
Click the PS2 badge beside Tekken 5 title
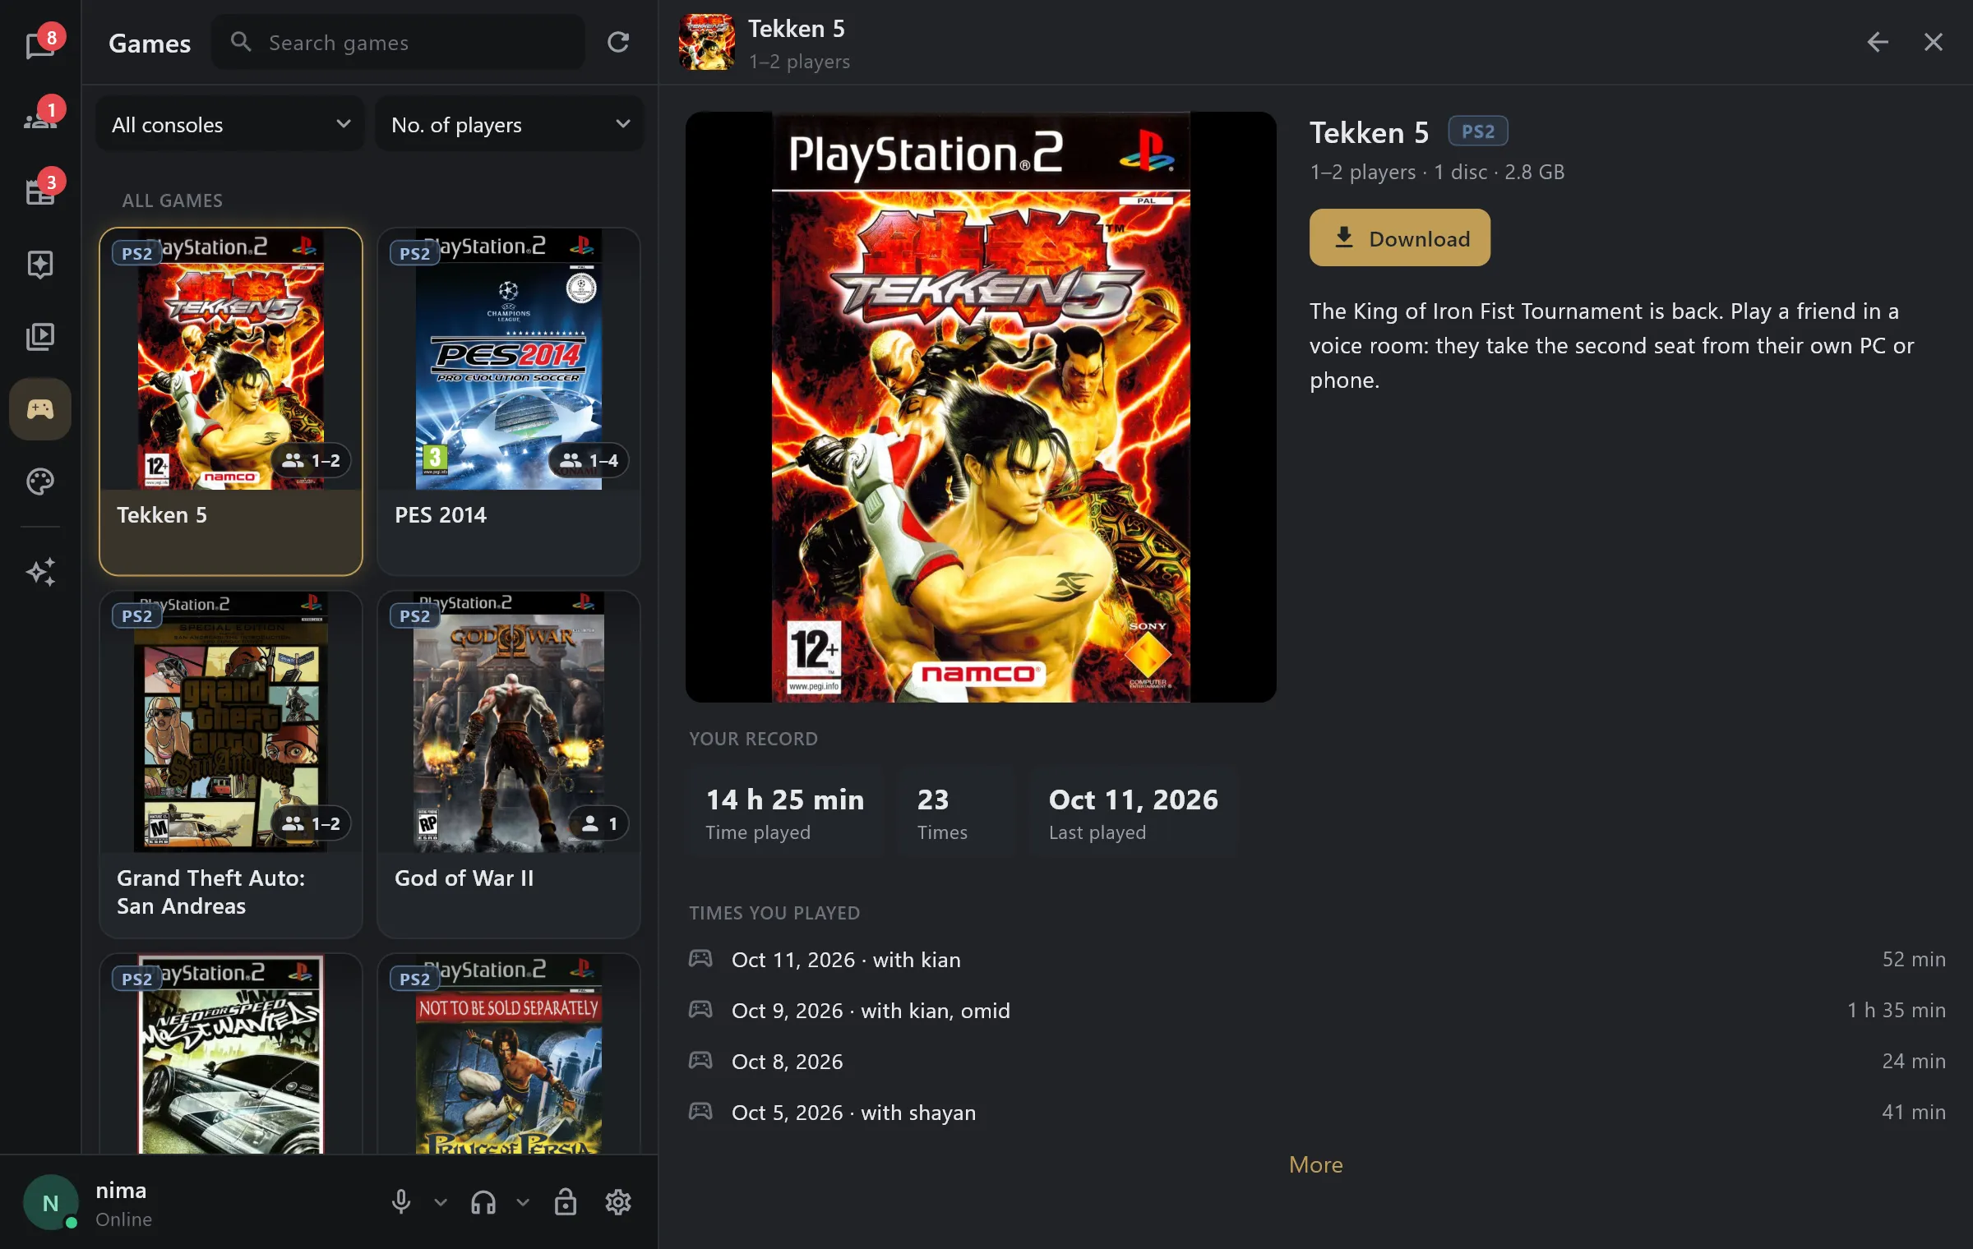pyautogui.click(x=1477, y=131)
